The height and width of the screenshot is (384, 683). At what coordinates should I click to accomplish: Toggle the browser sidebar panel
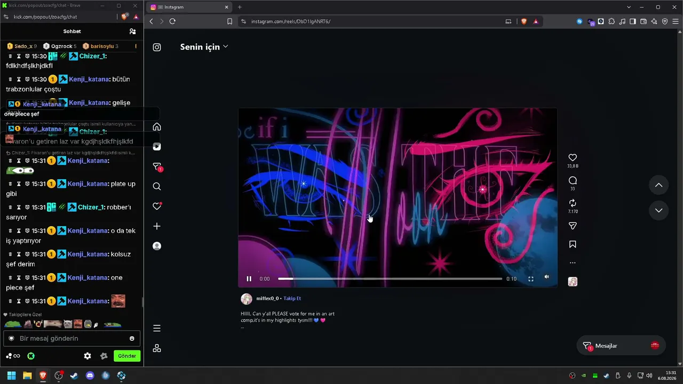click(633, 21)
